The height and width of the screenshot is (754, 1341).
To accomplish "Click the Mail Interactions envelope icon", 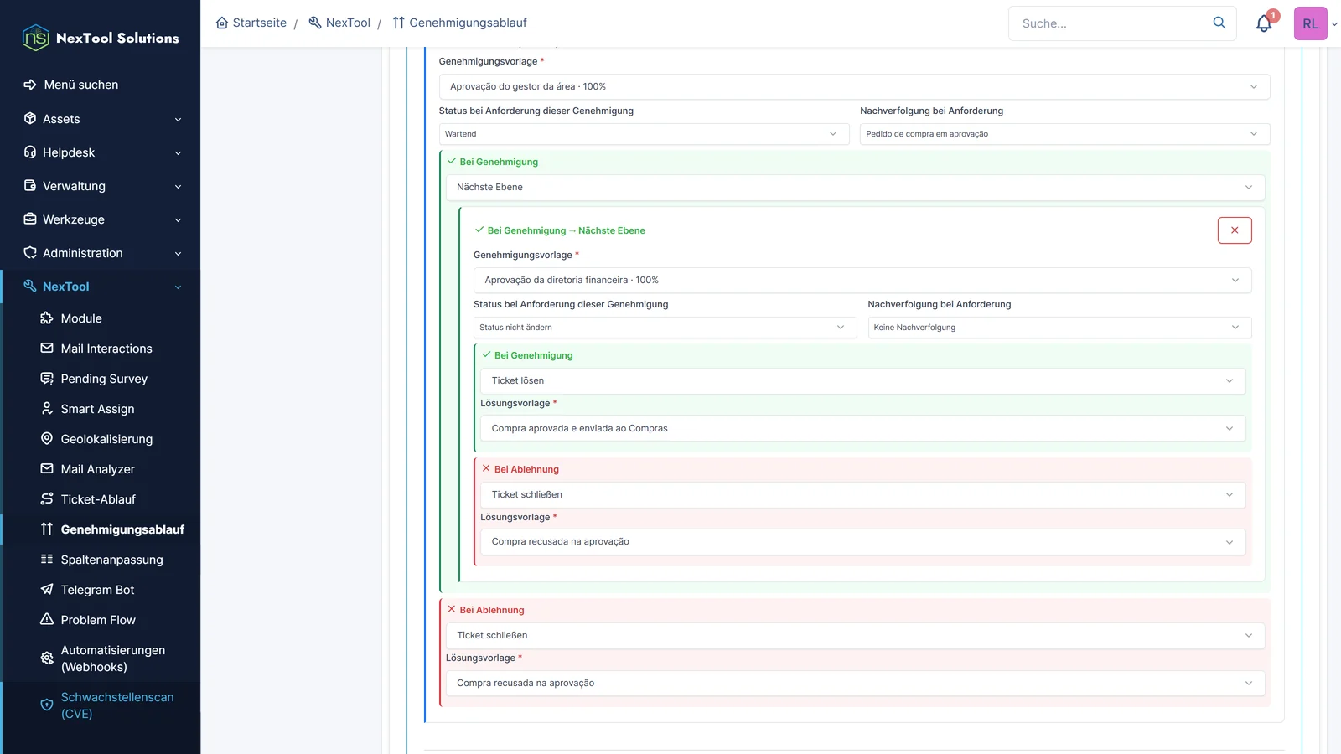I will (47, 349).
